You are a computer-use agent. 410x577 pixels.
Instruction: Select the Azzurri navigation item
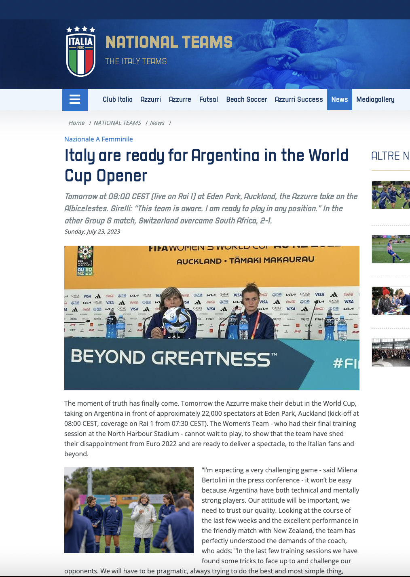150,100
